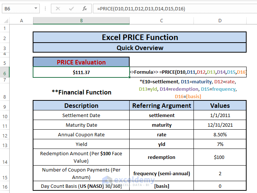Click the formula bar three-dot handle
Viewport: 257px width, 193px height.
tap(45, 9)
